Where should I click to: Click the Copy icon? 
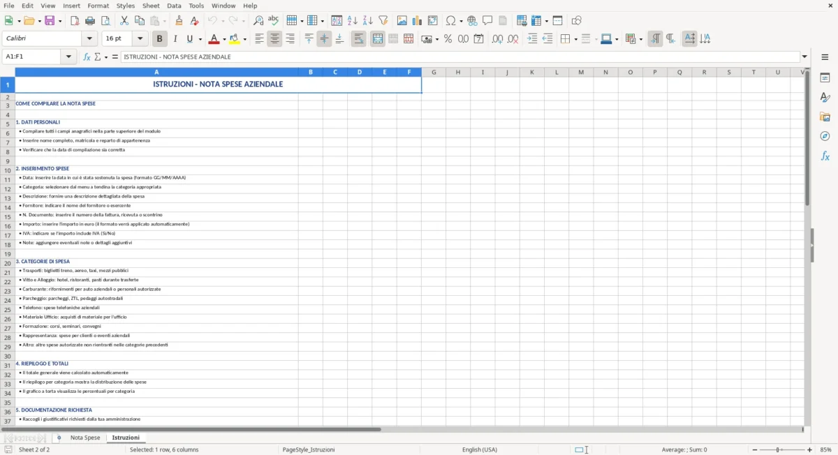140,21
